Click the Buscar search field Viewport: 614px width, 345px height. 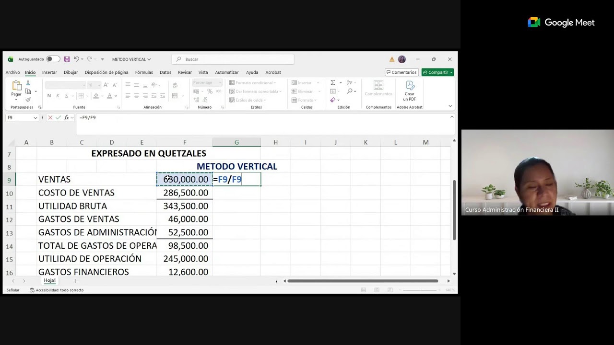coord(233,59)
